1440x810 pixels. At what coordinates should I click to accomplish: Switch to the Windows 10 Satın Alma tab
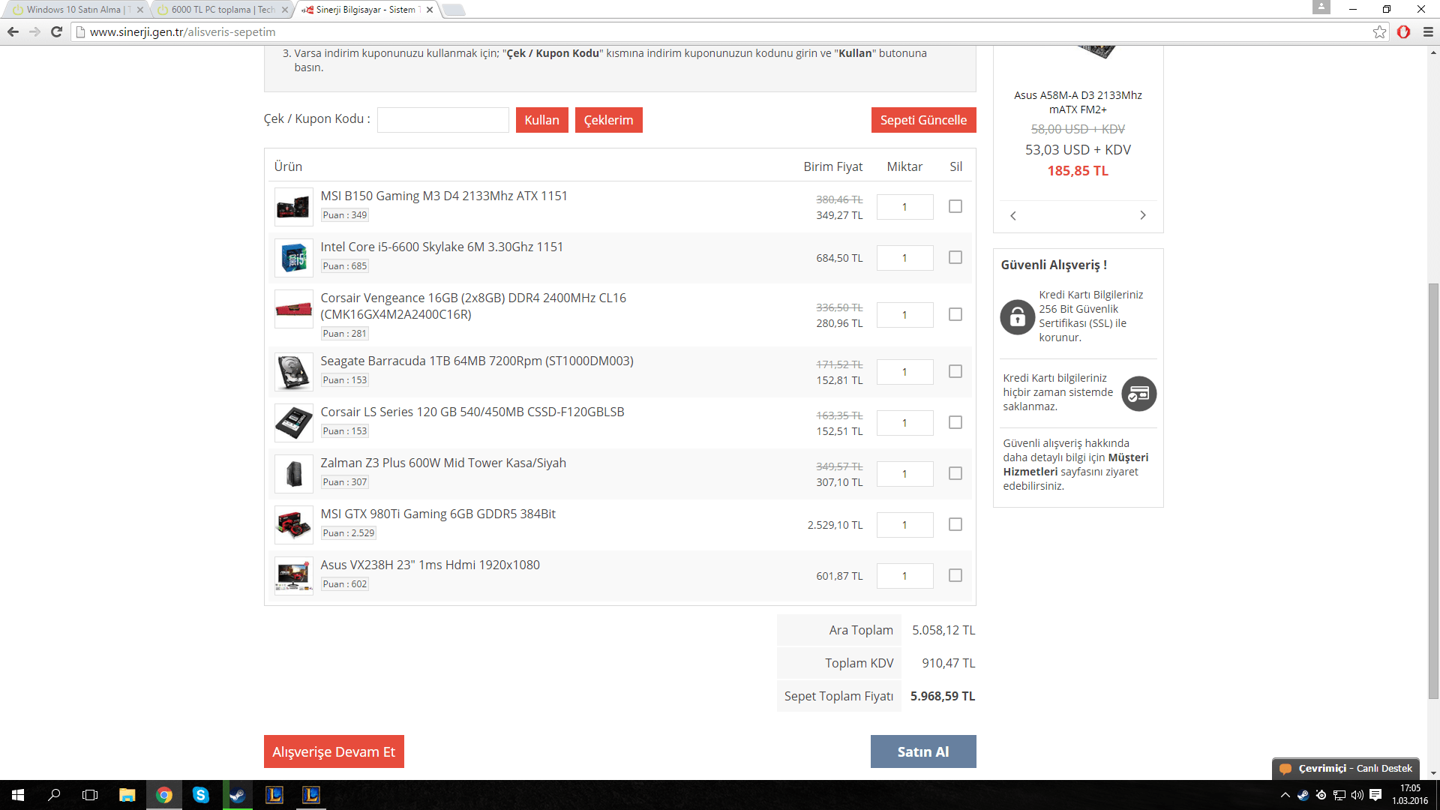click(73, 10)
